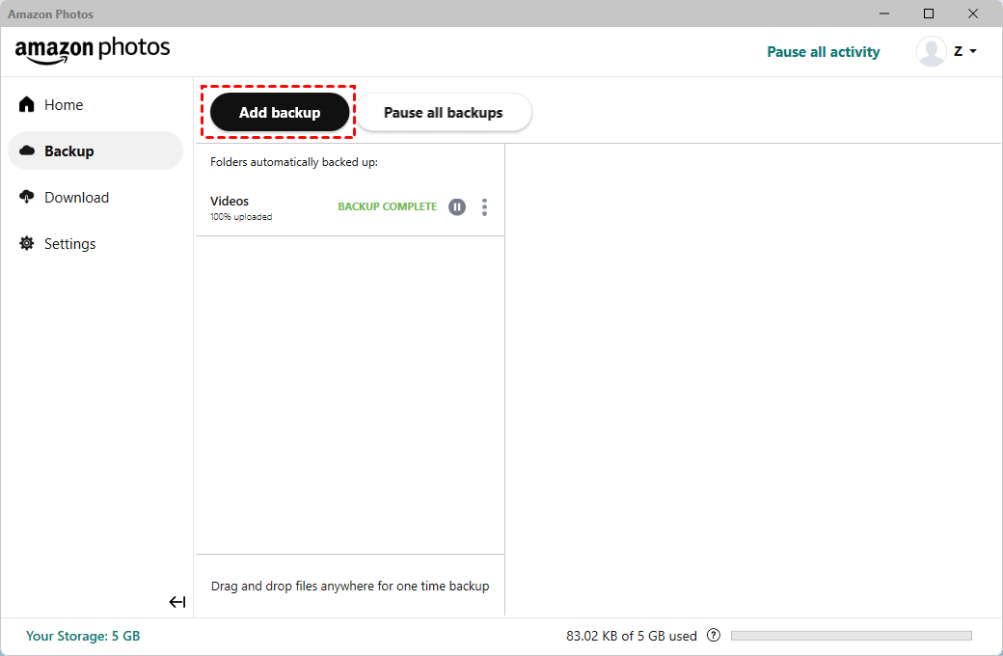Click the 100% uploaded text

pos(241,217)
